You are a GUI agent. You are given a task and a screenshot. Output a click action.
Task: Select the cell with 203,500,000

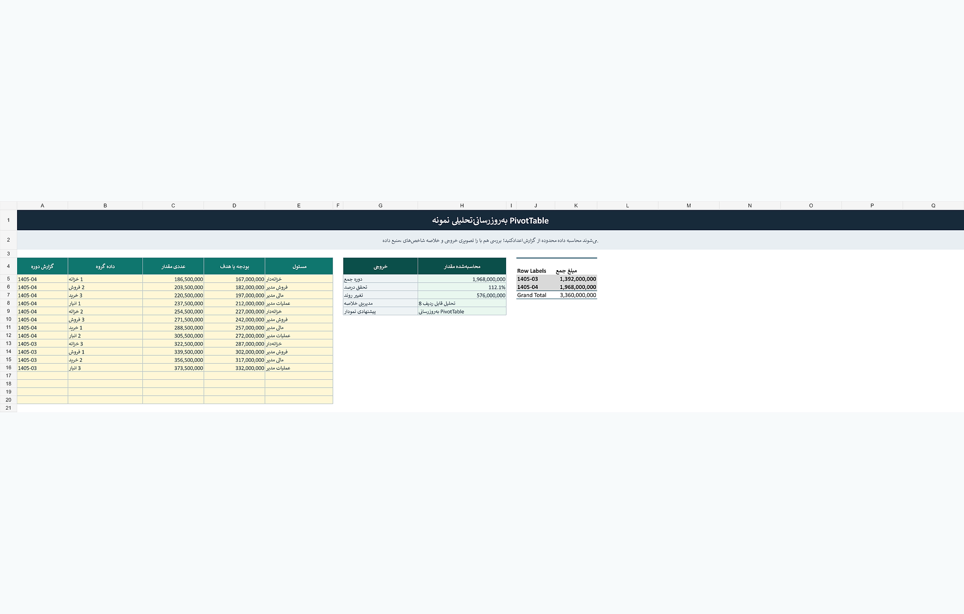coord(173,287)
